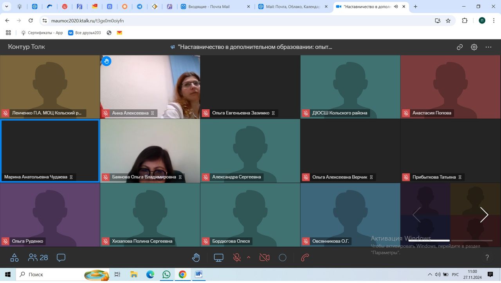
Task: Click name label ДЮСШ Кольского района
Action: (340, 113)
